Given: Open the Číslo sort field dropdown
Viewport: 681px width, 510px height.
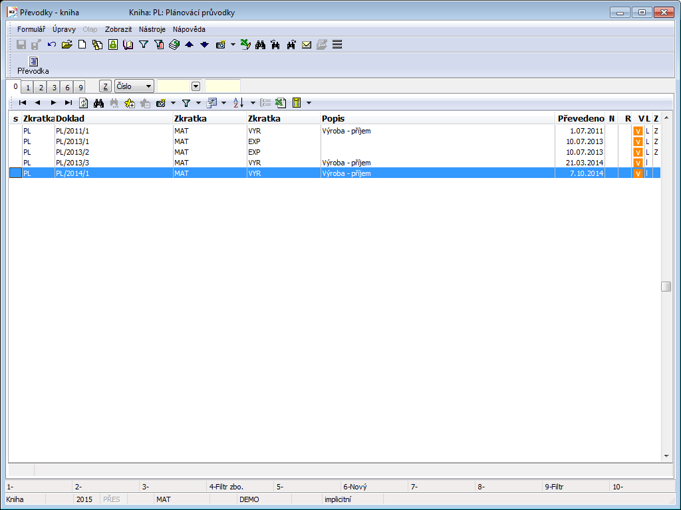Looking at the screenshot, I should tap(148, 86).
